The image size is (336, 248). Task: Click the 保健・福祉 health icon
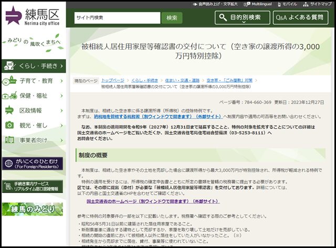[x=9, y=96]
